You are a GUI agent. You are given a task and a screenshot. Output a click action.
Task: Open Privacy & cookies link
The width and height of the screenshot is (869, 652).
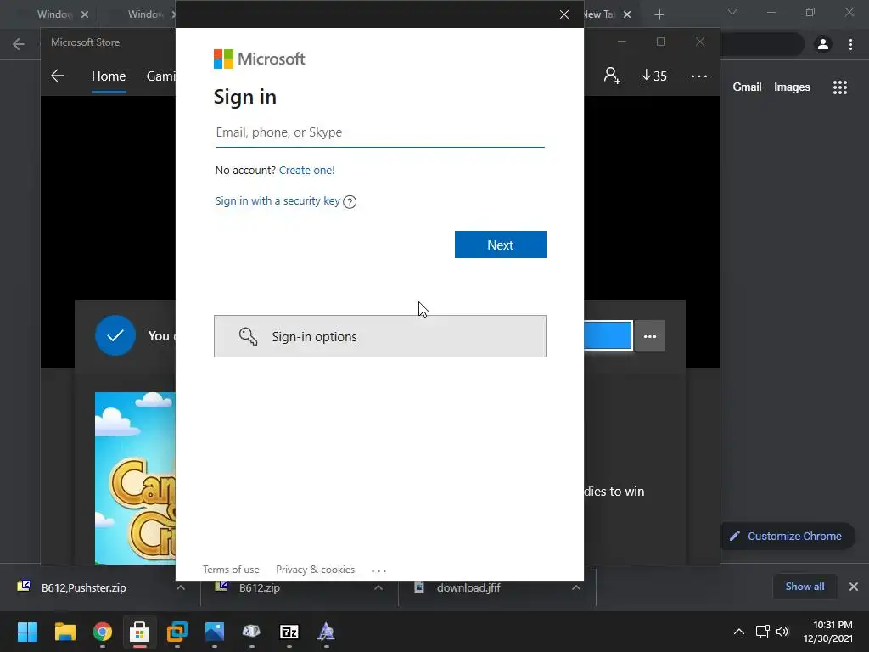coord(315,570)
